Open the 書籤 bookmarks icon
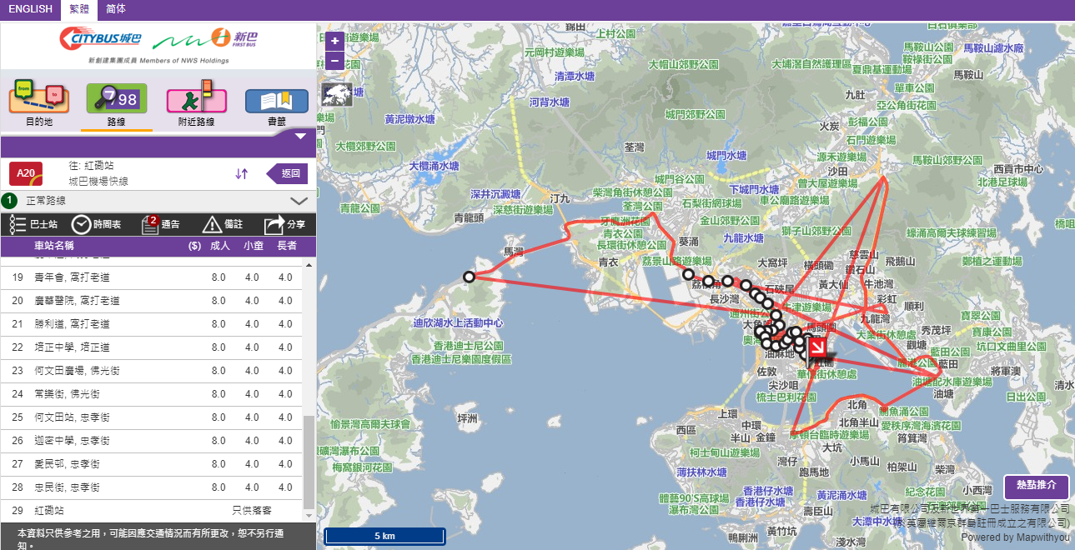Viewport: 1075px width, 550px height. pyautogui.click(x=276, y=100)
